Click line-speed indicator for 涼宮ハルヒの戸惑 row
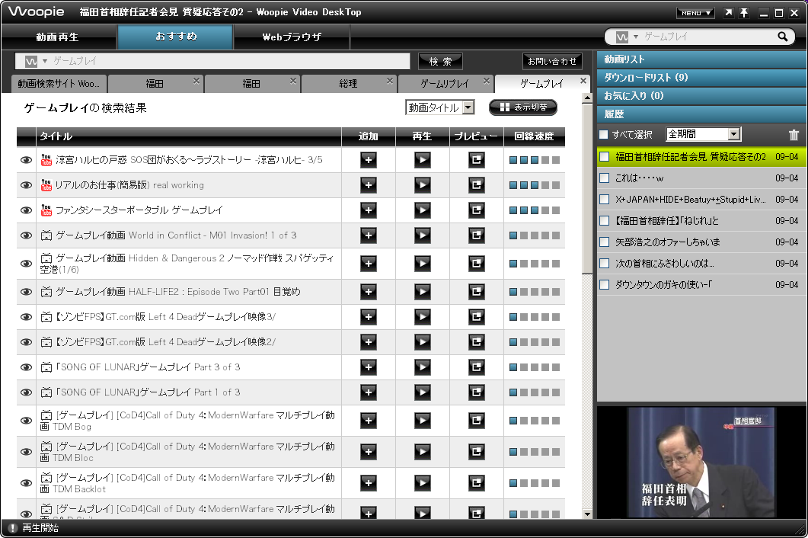 click(535, 160)
